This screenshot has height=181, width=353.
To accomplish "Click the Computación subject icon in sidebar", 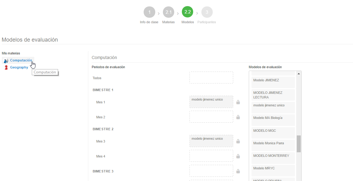I will pyautogui.click(x=6, y=60).
